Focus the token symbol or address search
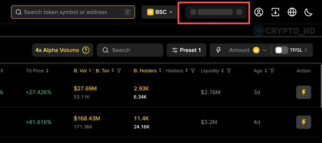 pyautogui.click(x=73, y=12)
